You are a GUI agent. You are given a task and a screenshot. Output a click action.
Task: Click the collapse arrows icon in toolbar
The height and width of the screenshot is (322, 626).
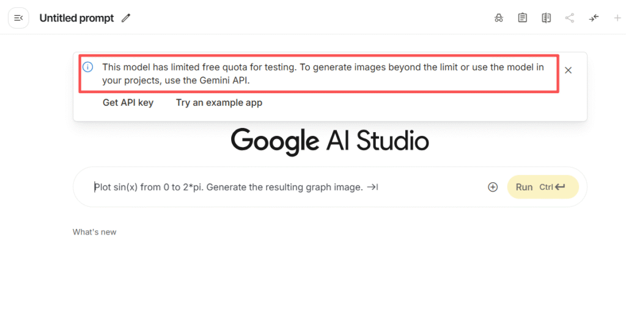coord(594,18)
